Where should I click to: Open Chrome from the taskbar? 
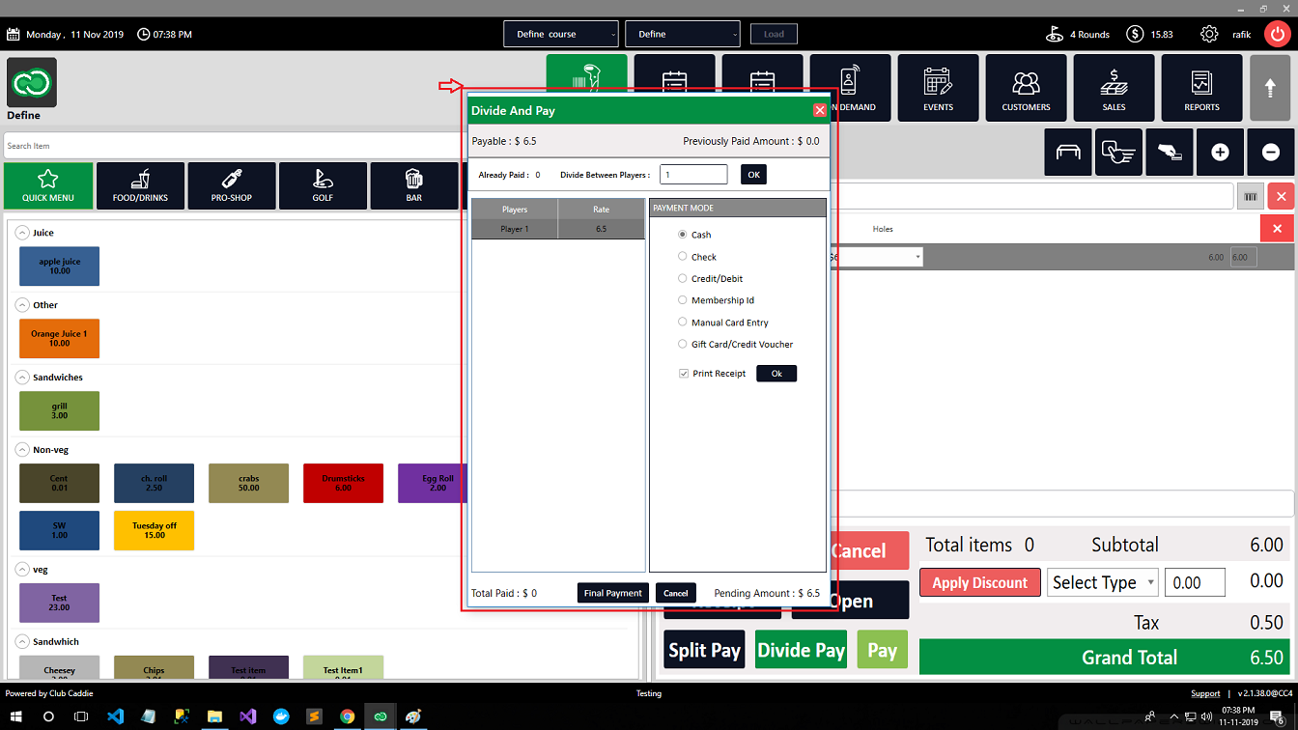click(347, 716)
